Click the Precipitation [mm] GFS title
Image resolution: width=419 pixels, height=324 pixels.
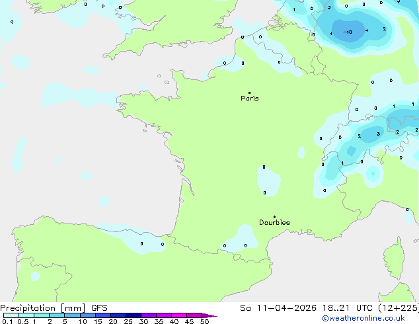pos(54,308)
